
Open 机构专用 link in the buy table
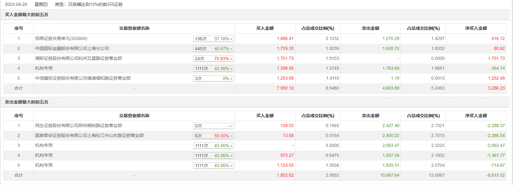[x=44, y=68]
